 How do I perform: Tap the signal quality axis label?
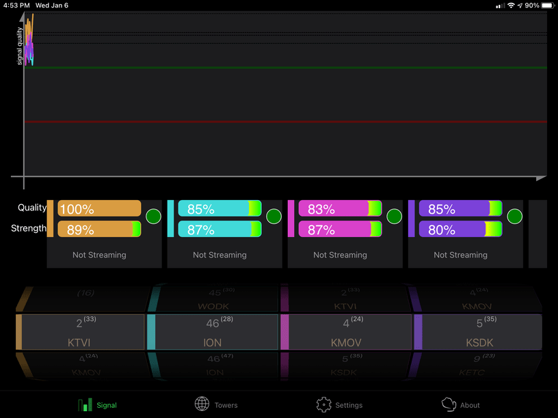pyautogui.click(x=20, y=46)
